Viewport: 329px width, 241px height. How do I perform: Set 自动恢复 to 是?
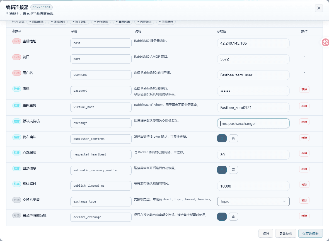point(222,170)
